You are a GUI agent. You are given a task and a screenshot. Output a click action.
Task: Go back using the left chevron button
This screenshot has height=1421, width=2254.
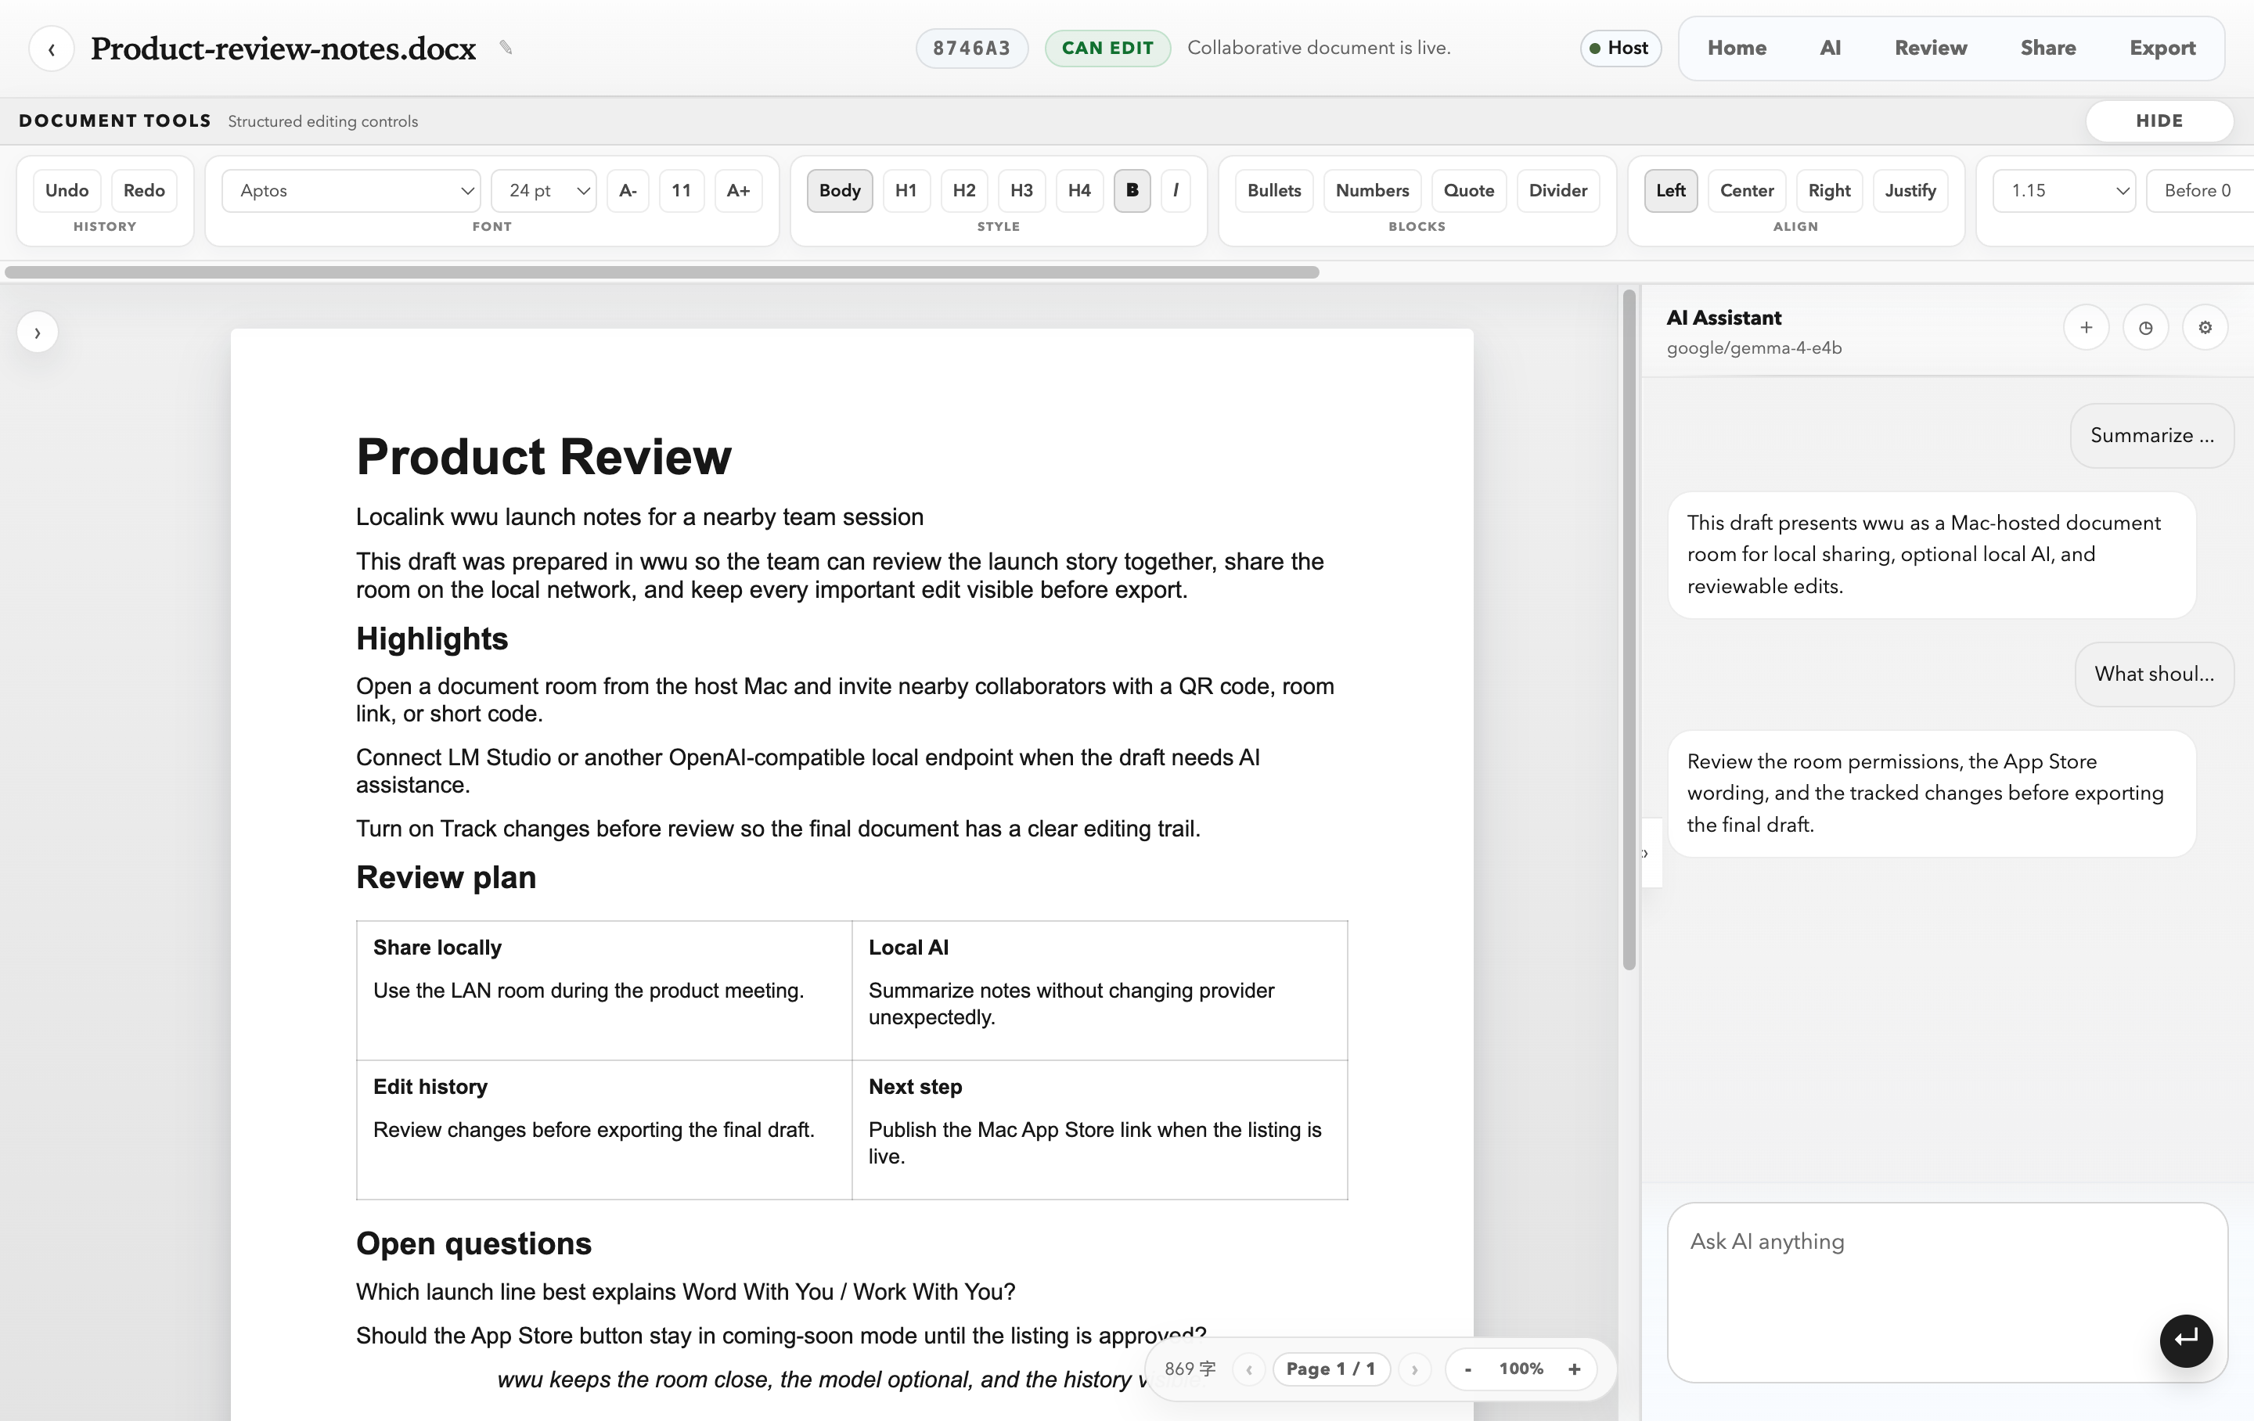tap(52, 49)
